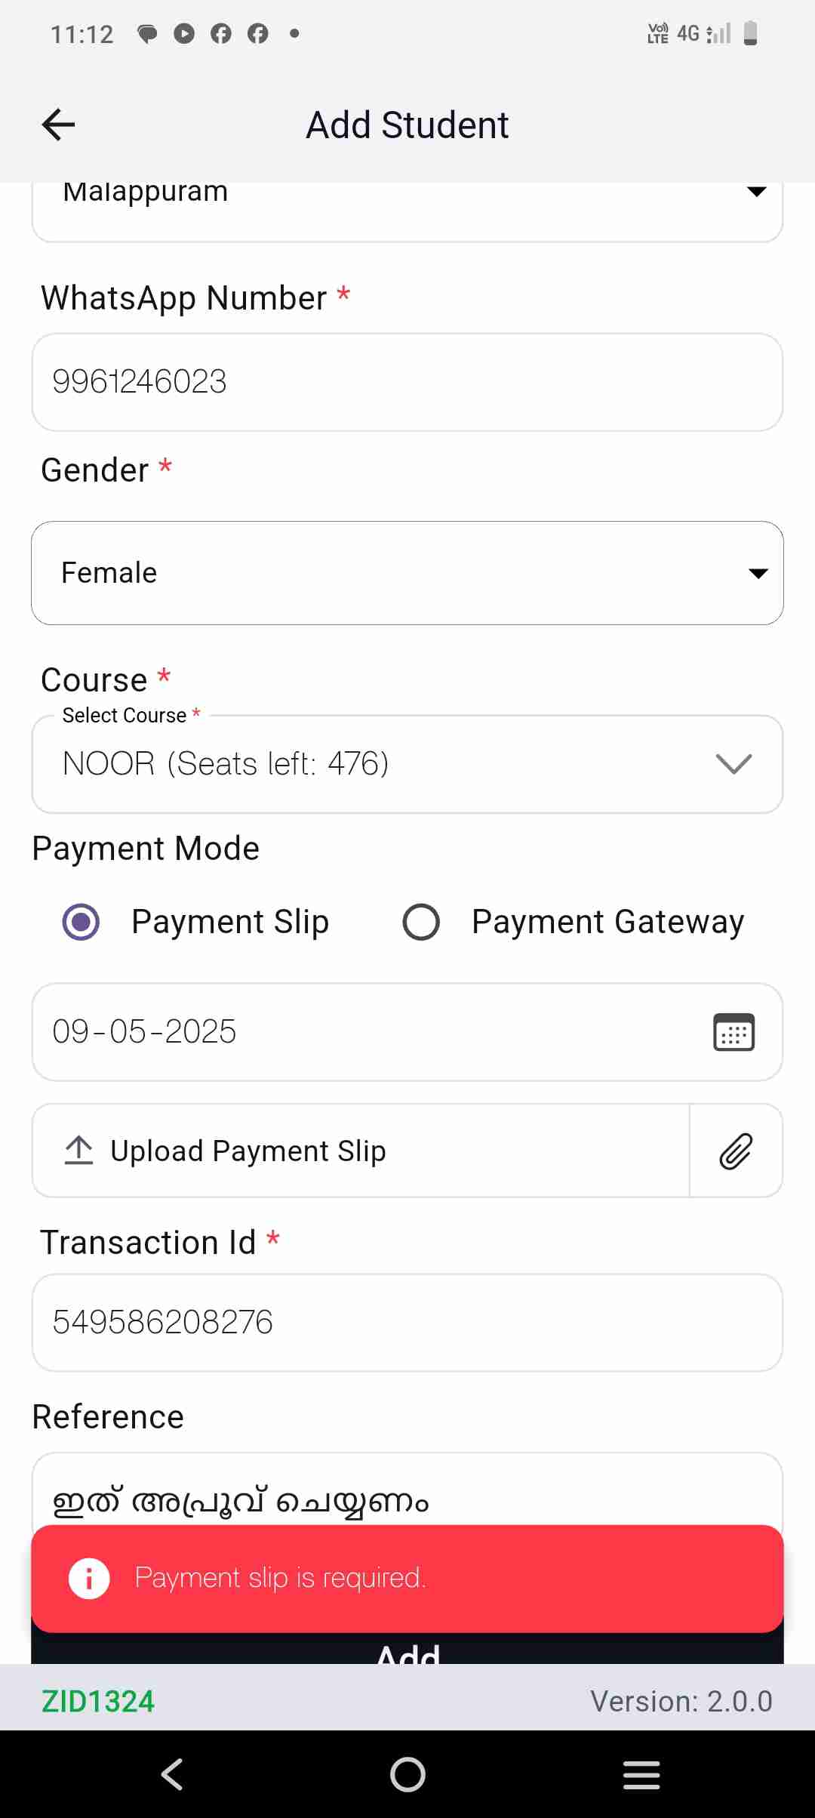Tap the back arrow in header
The height and width of the screenshot is (1818, 815).
[59, 125]
